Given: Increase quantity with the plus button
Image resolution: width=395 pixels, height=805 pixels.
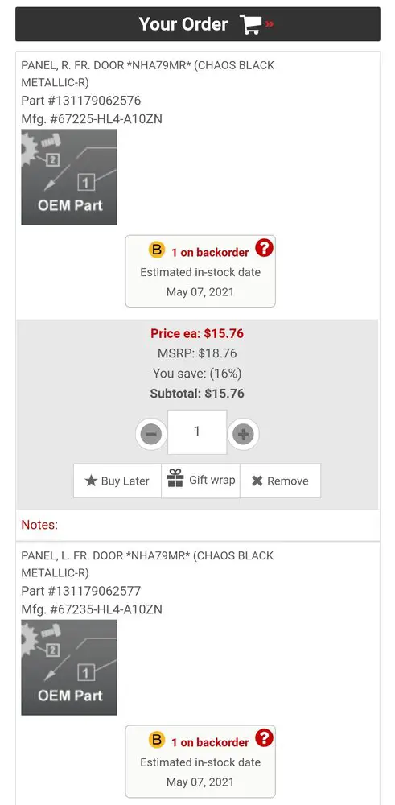Looking at the screenshot, I should point(243,435).
